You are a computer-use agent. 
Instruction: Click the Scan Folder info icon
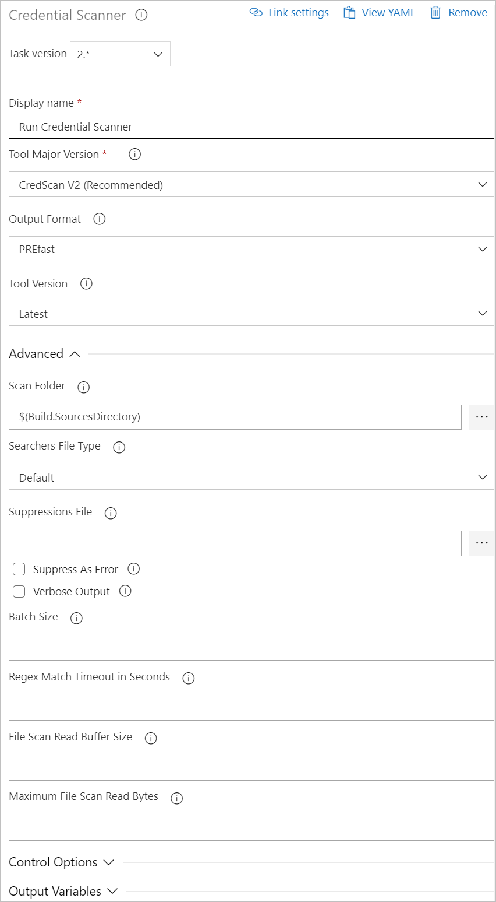click(x=83, y=387)
